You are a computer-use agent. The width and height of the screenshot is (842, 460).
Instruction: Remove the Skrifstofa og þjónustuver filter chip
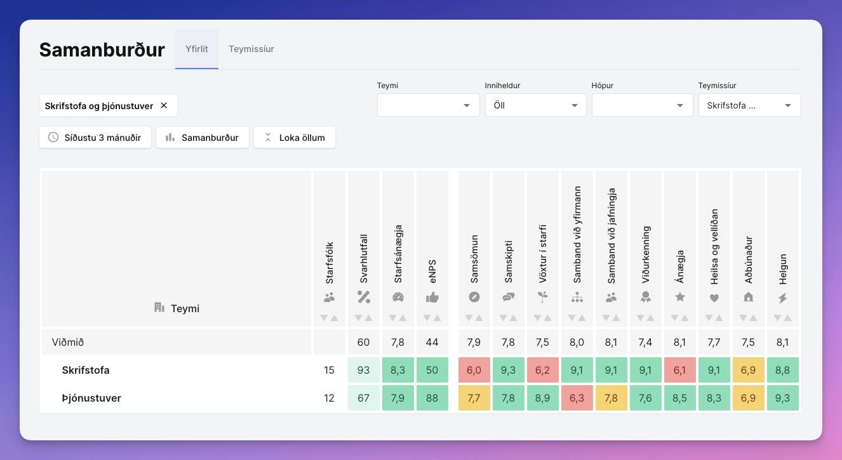(x=164, y=105)
